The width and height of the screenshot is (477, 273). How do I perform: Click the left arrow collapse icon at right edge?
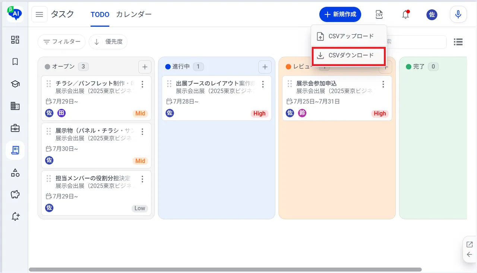[470, 255]
